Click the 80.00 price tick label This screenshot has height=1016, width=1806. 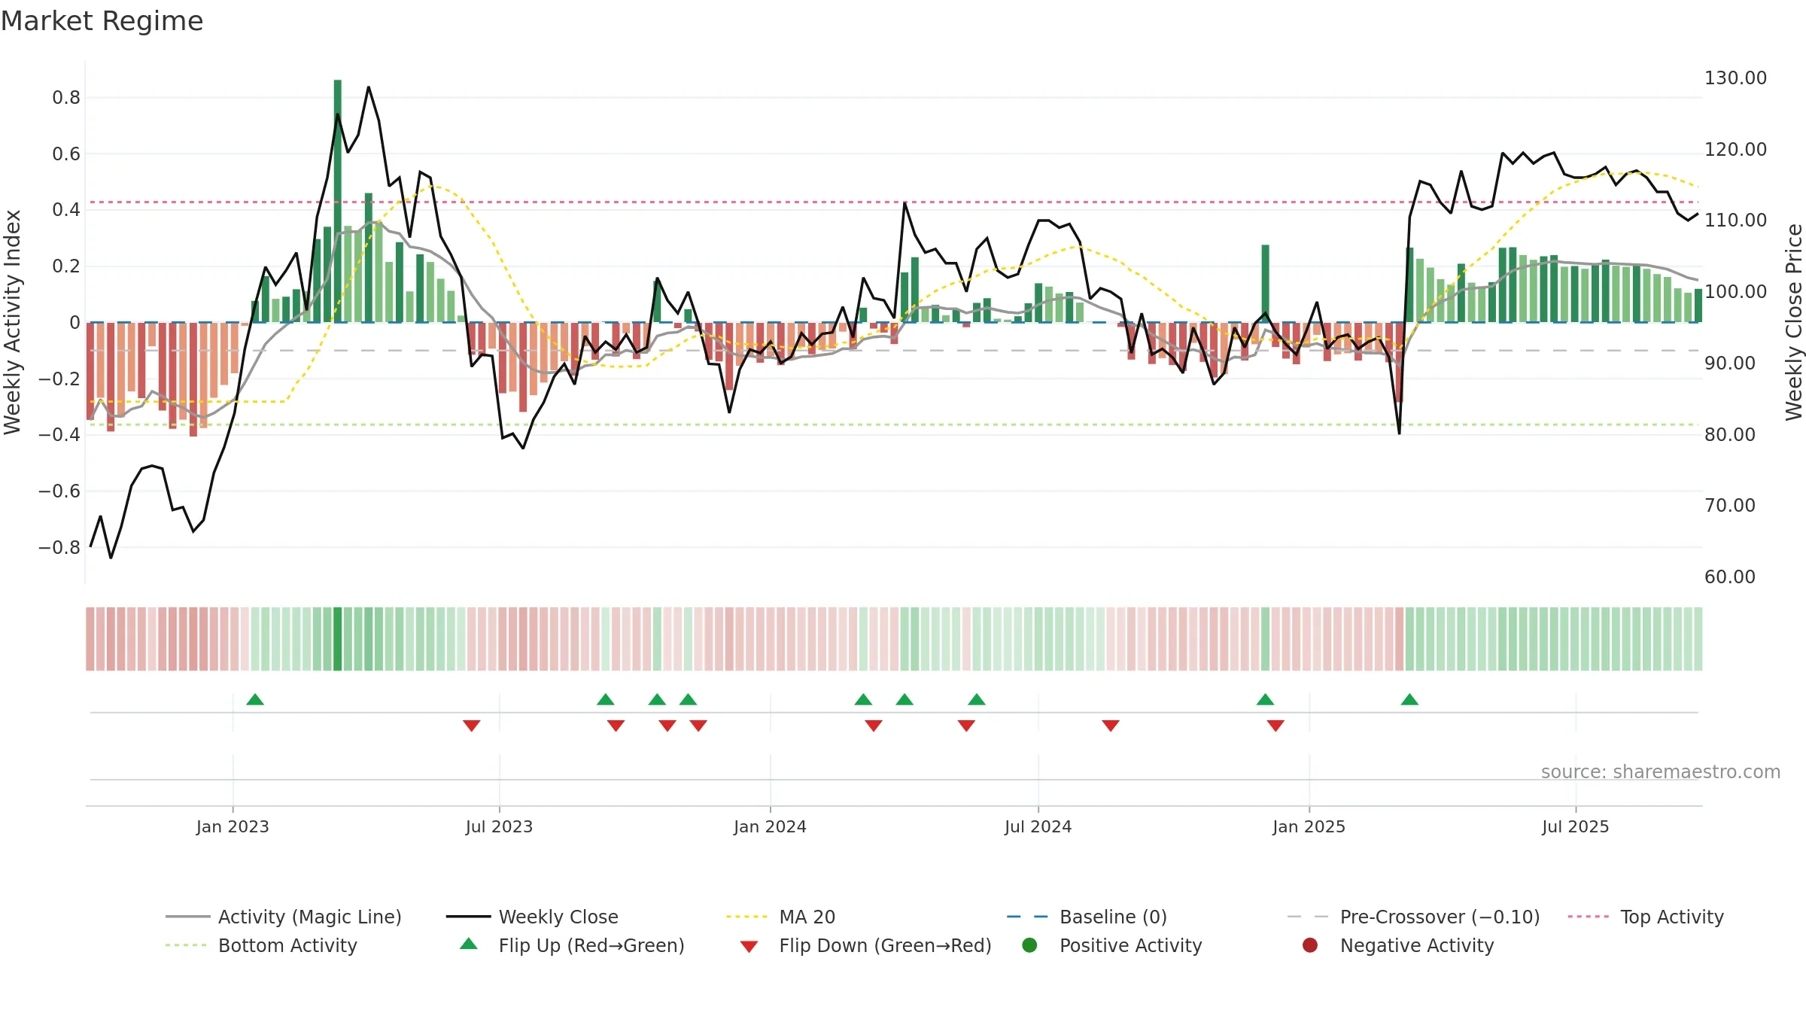tap(1730, 435)
